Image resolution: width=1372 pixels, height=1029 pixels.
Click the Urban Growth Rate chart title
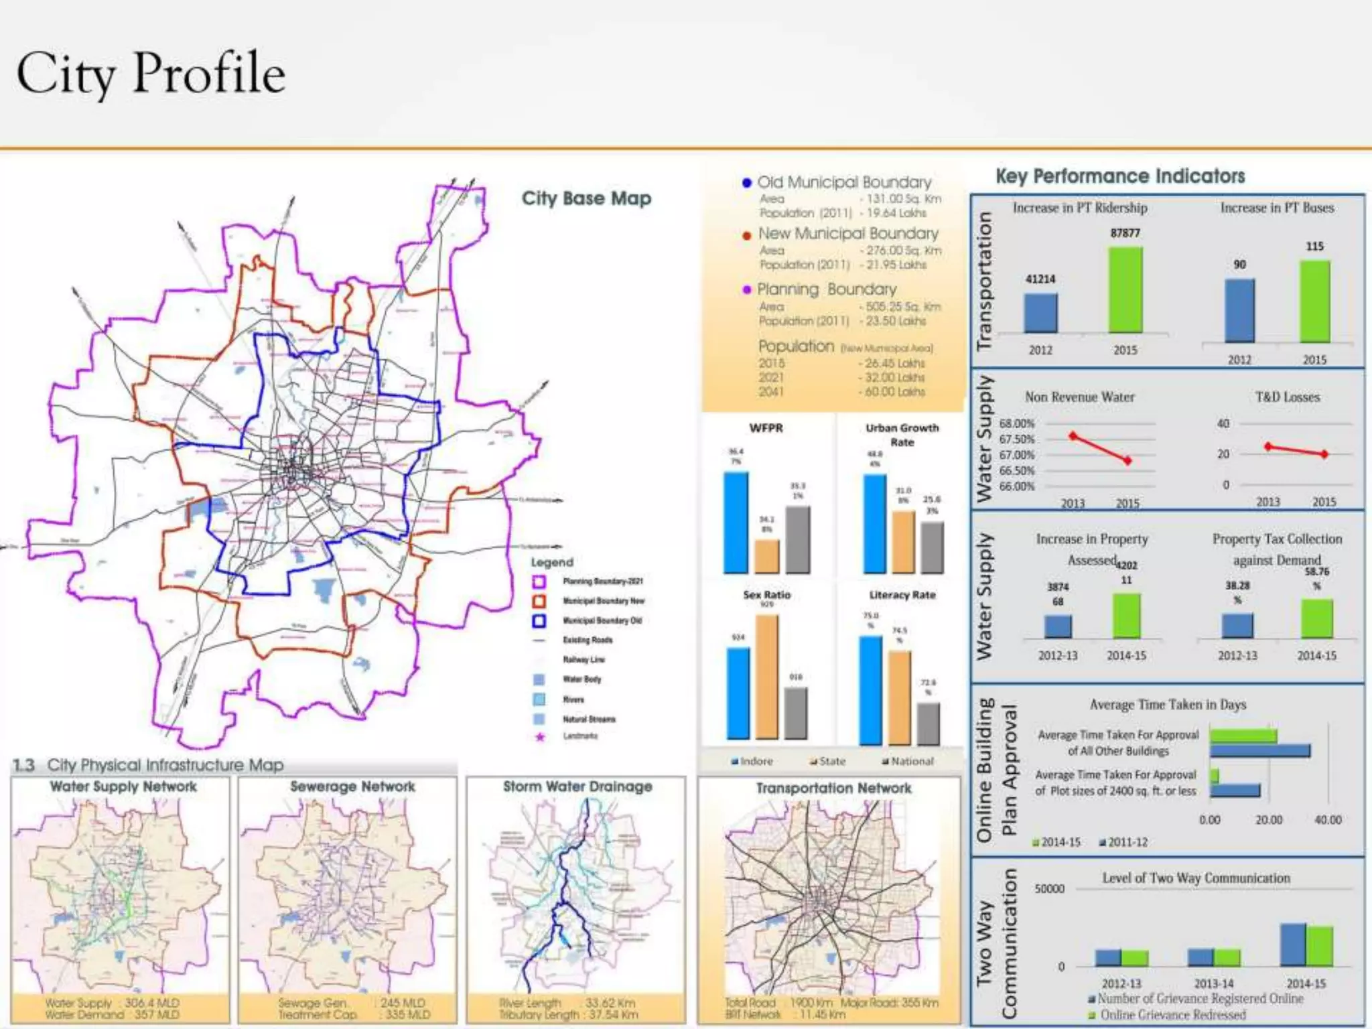pos(902,435)
